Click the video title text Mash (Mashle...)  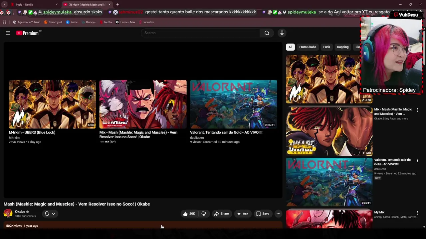[x=77, y=204]
